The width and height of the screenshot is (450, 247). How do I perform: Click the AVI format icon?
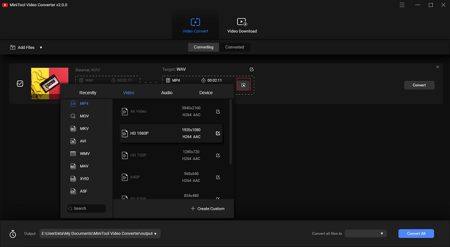coord(73,141)
